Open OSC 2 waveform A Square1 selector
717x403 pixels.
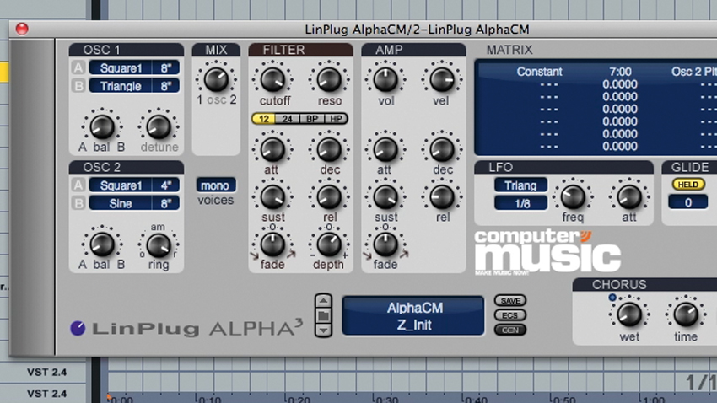point(121,185)
